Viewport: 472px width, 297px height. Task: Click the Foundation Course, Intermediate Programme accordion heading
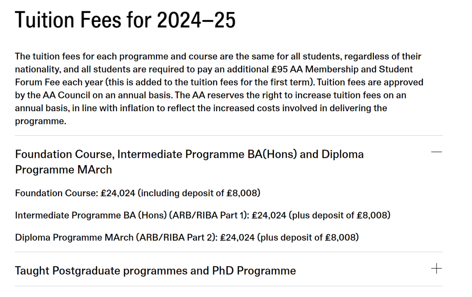coord(189,154)
